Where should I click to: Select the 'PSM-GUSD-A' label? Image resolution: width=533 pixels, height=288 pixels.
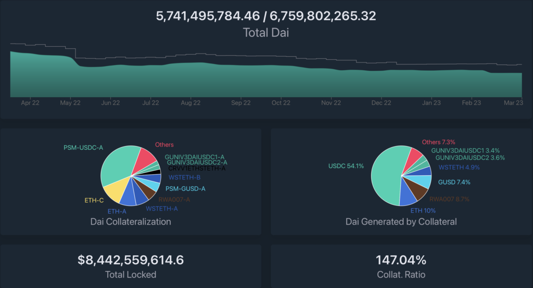point(185,189)
